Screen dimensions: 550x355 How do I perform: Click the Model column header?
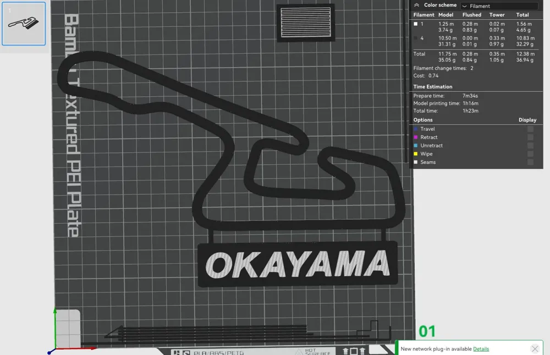point(446,15)
